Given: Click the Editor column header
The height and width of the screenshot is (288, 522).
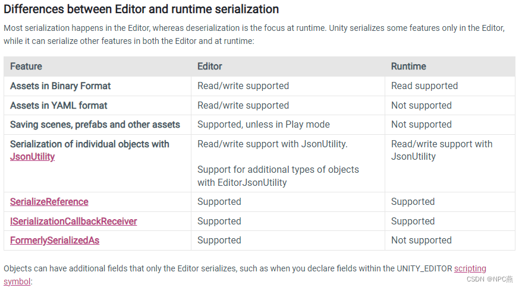Looking at the screenshot, I should click(210, 67).
